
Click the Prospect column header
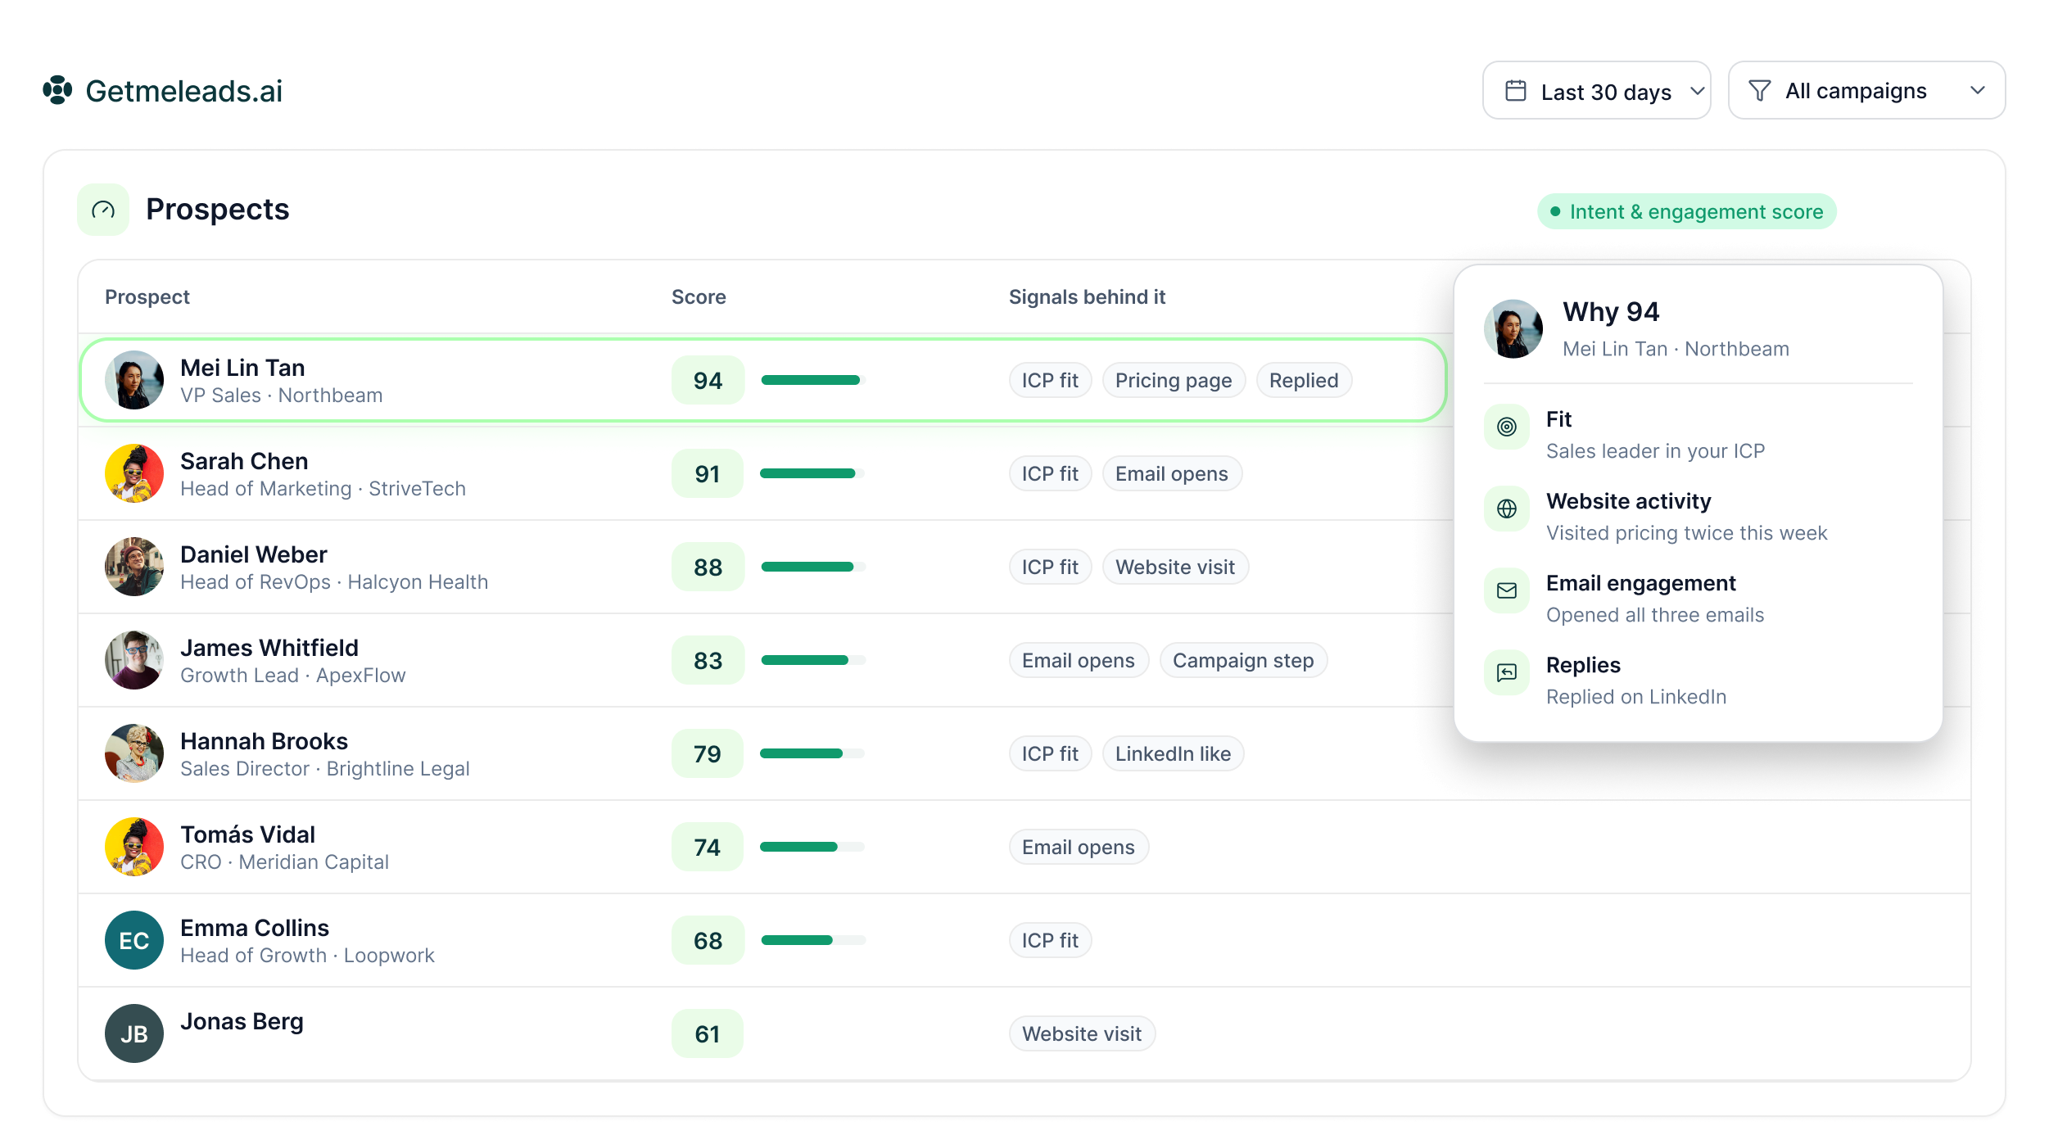pyautogui.click(x=147, y=297)
